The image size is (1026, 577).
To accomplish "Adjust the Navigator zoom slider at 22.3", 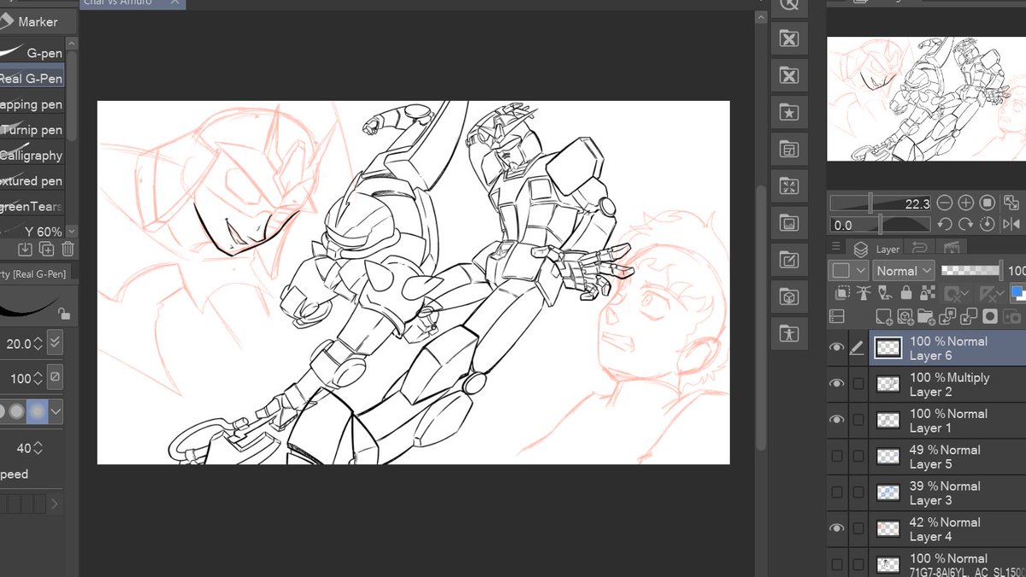I will (x=881, y=203).
